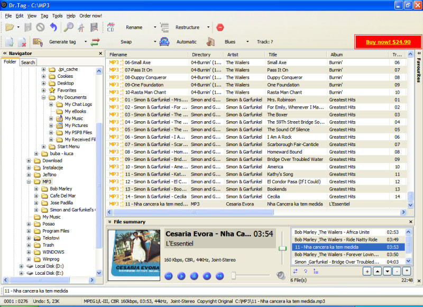Screen dimensions: 423x307
Task: Skip to next track button
Action: (219, 276)
